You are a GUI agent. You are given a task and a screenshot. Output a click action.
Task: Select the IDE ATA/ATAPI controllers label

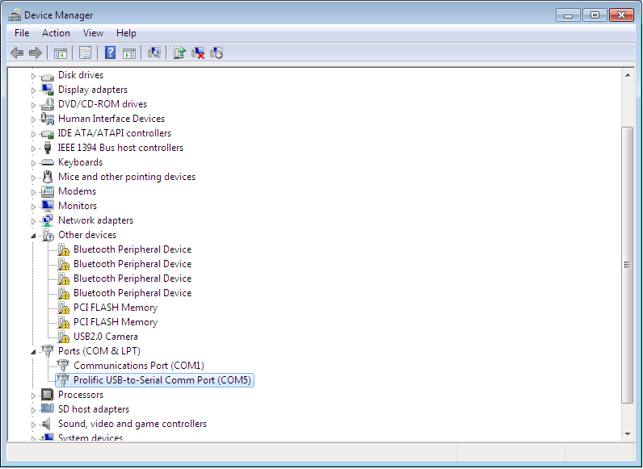(x=115, y=133)
